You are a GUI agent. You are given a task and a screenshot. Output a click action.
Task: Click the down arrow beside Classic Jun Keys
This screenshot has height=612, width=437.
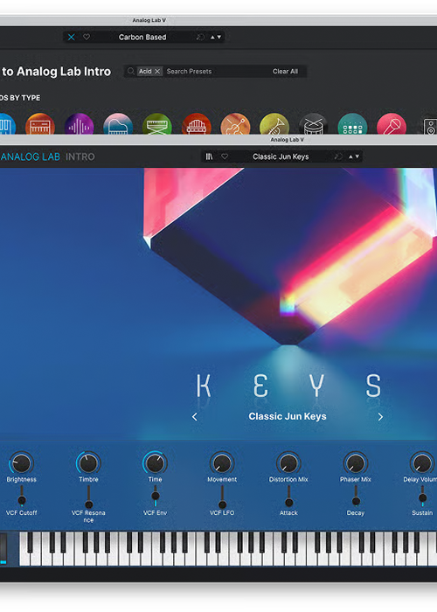pyautogui.click(x=357, y=156)
